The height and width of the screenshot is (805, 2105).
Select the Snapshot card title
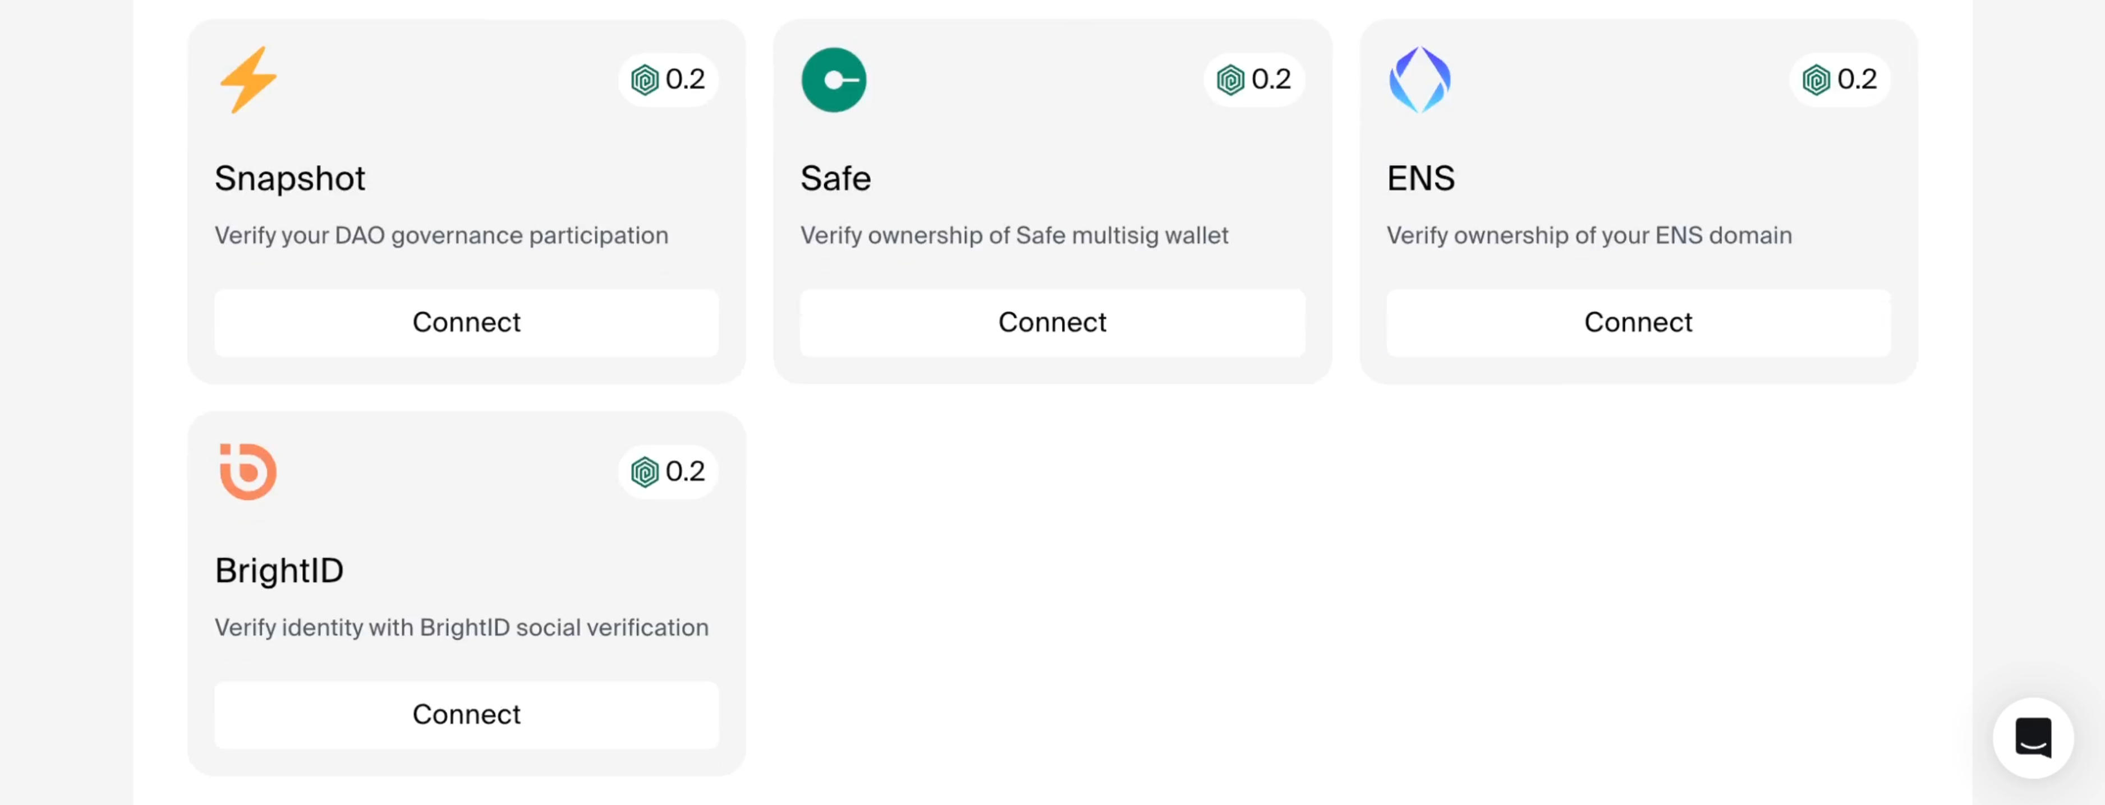[x=290, y=179]
